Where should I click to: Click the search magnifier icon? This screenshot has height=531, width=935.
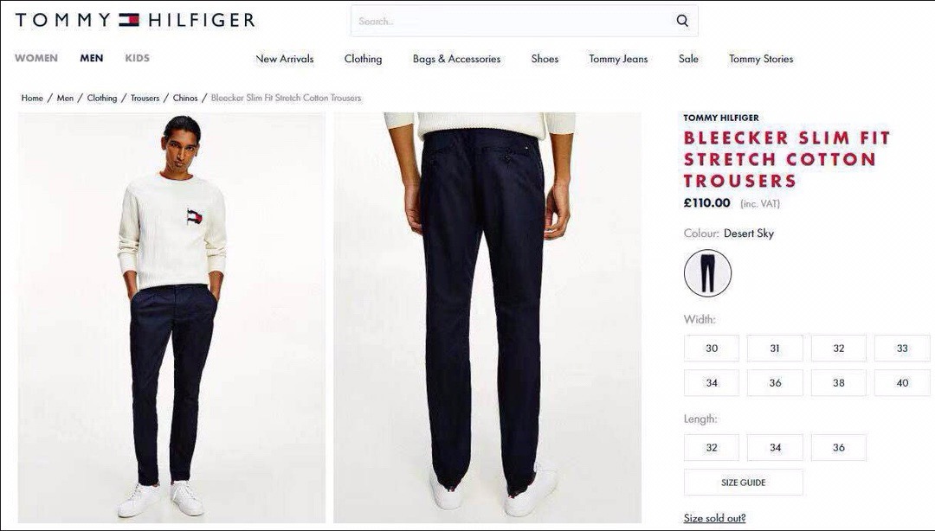pos(682,21)
